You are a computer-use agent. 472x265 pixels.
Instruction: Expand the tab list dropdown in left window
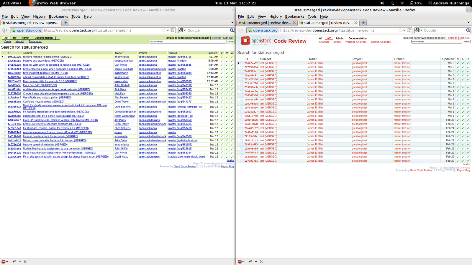click(x=232, y=22)
